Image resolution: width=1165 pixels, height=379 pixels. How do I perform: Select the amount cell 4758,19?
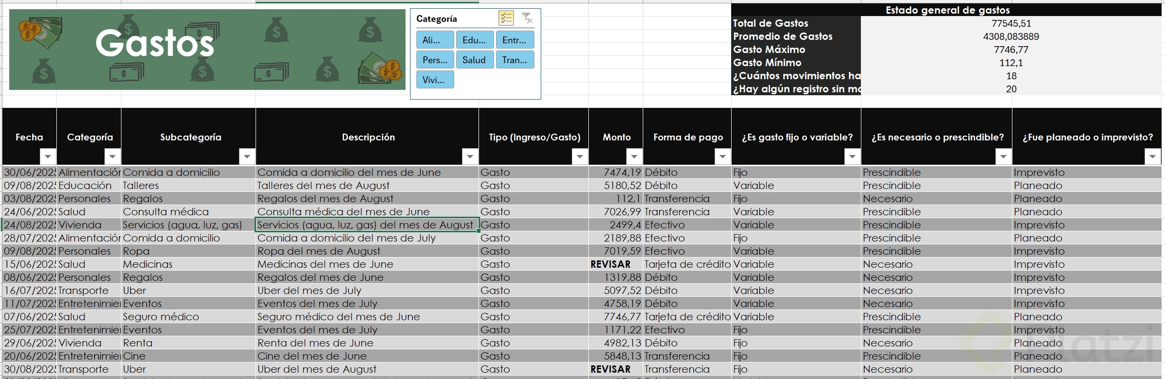pyautogui.click(x=616, y=303)
